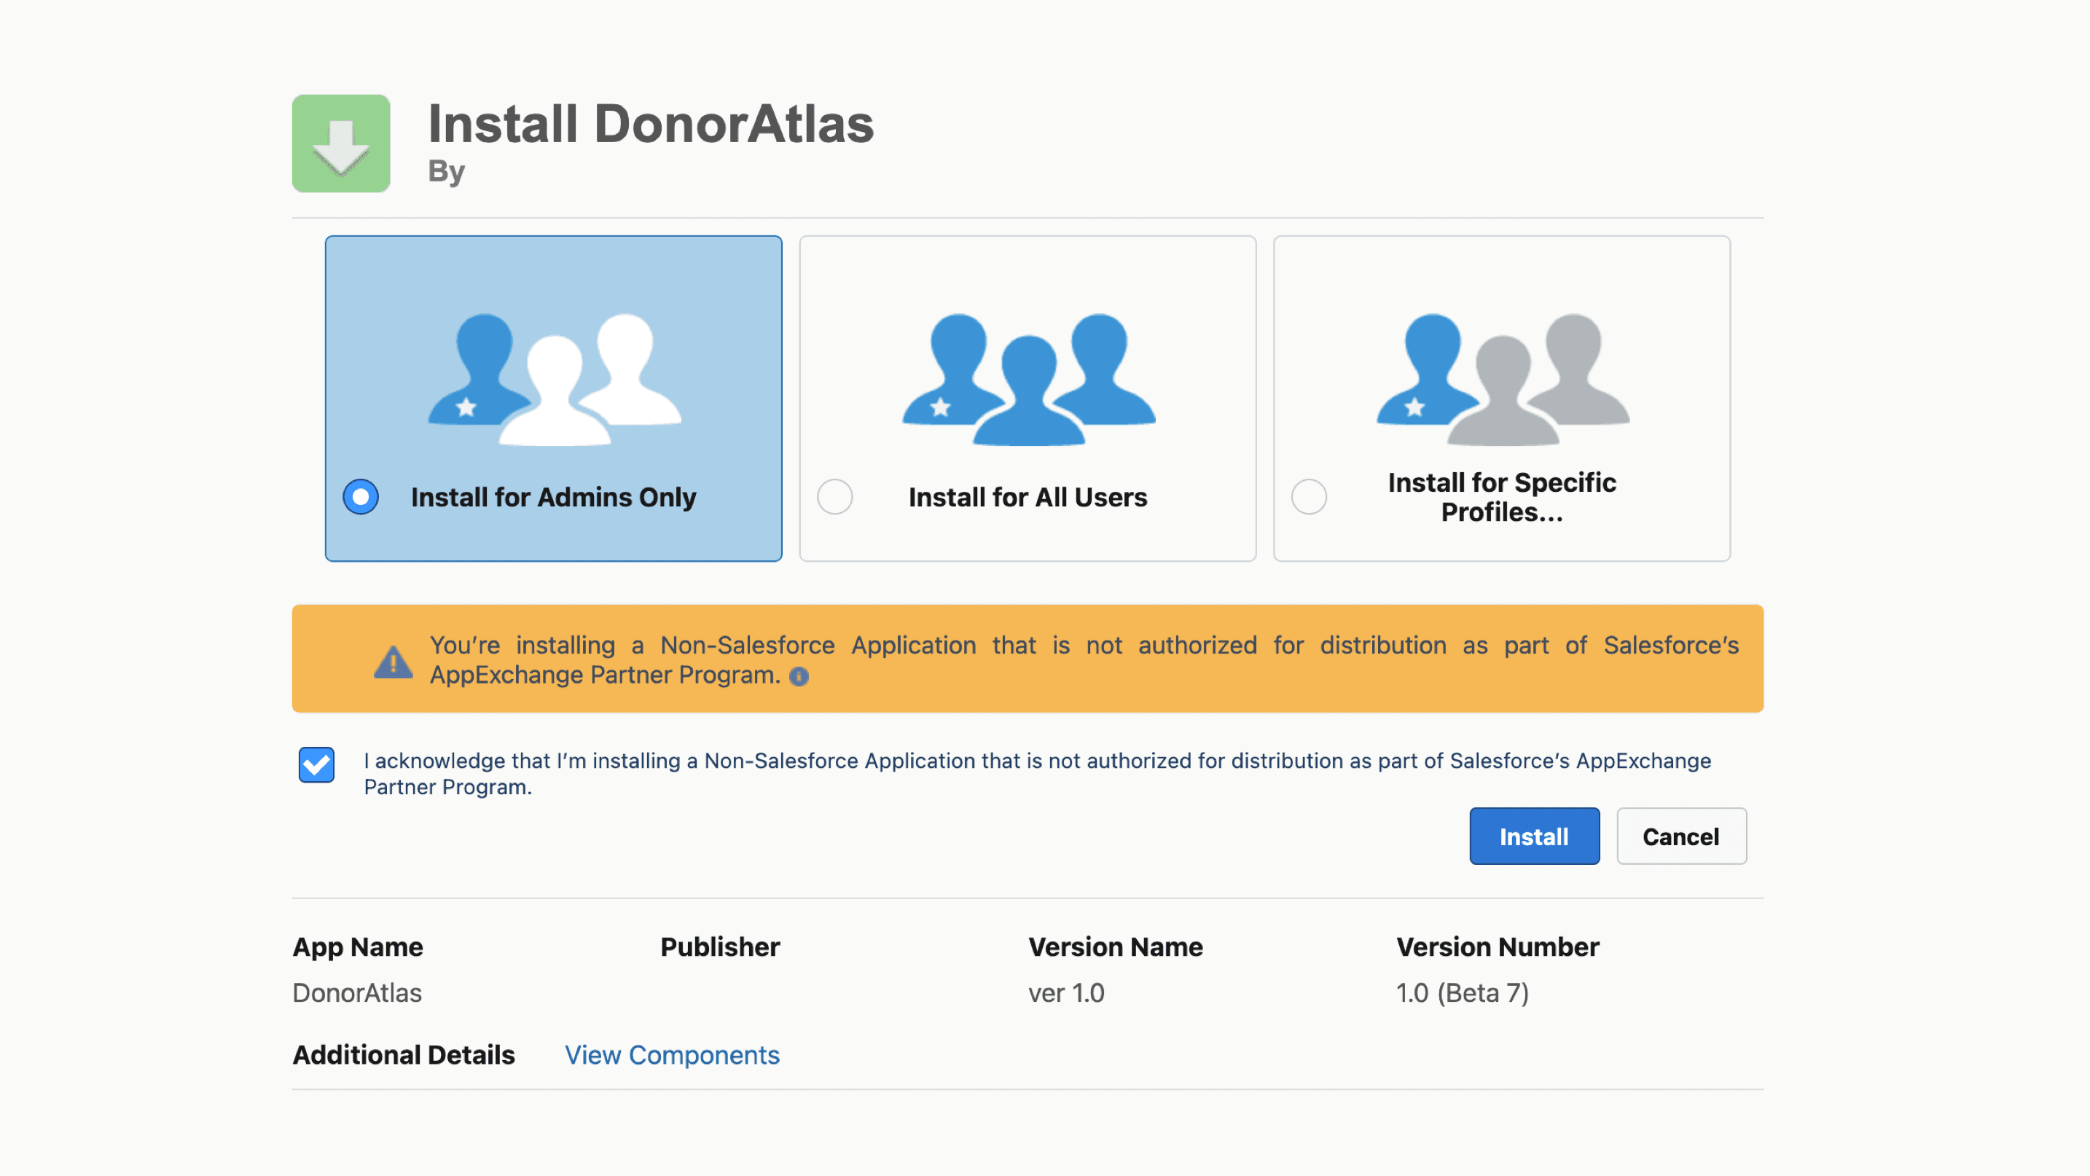Viewport: 2090px width, 1176px height.
Task: Click the Install for Specific Profiles card
Action: 1502,399
